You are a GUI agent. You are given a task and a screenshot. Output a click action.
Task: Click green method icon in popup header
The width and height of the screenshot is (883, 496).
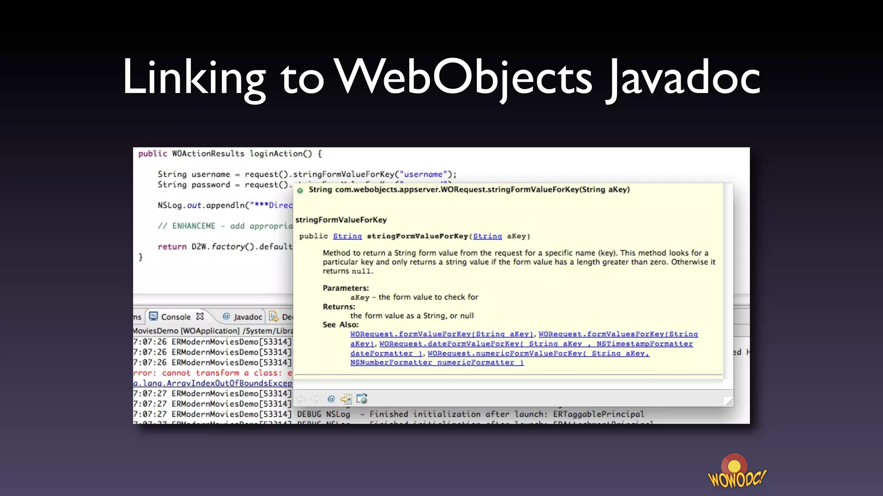(x=301, y=190)
